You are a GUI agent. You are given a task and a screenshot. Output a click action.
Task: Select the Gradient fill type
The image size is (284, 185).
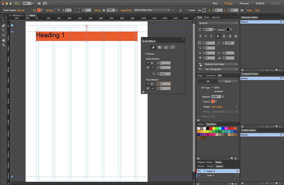[213, 91]
